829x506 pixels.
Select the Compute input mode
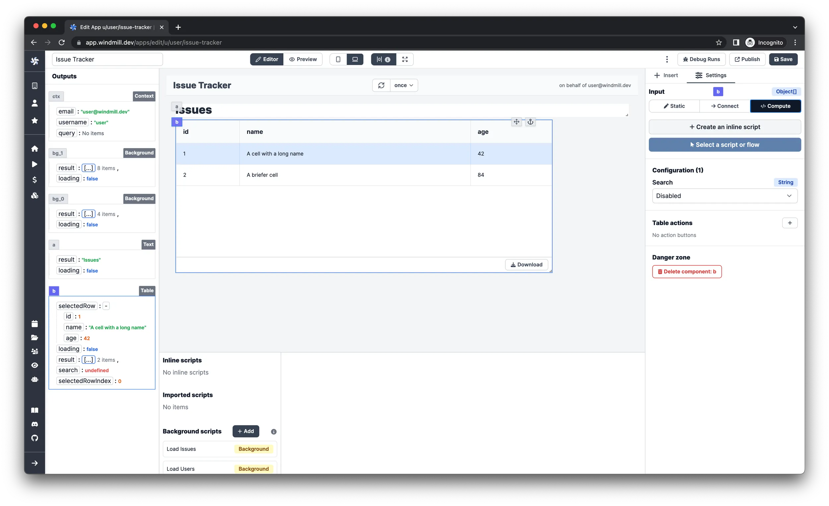(776, 105)
